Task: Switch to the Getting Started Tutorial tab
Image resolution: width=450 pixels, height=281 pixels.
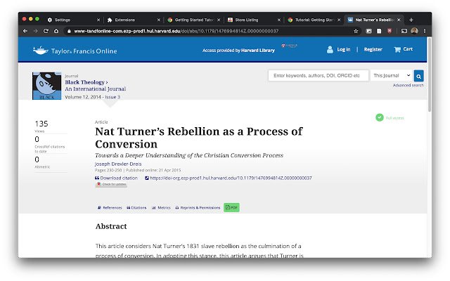Action: [x=193, y=20]
